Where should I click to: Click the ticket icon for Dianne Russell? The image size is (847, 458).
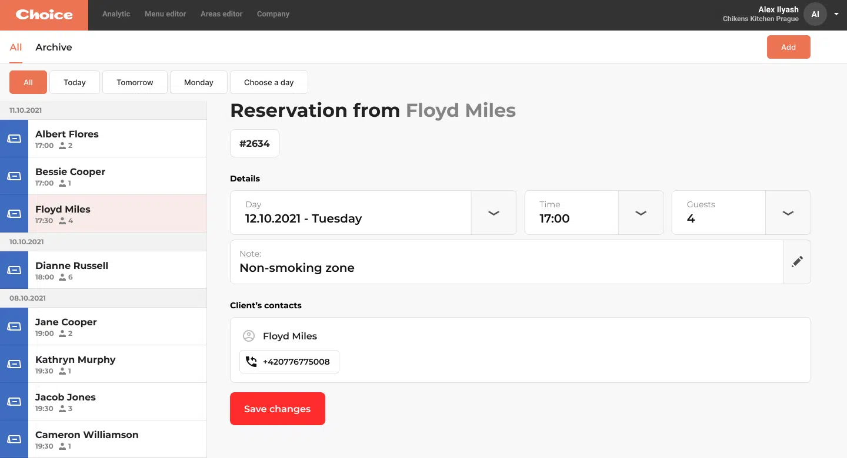click(14, 270)
